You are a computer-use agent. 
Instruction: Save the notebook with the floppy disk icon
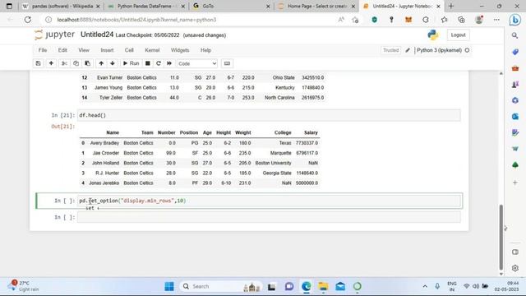pyautogui.click(x=39, y=63)
